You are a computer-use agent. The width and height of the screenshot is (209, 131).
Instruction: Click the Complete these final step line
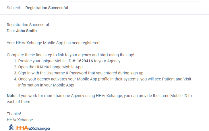pyautogui.click(x=71, y=55)
